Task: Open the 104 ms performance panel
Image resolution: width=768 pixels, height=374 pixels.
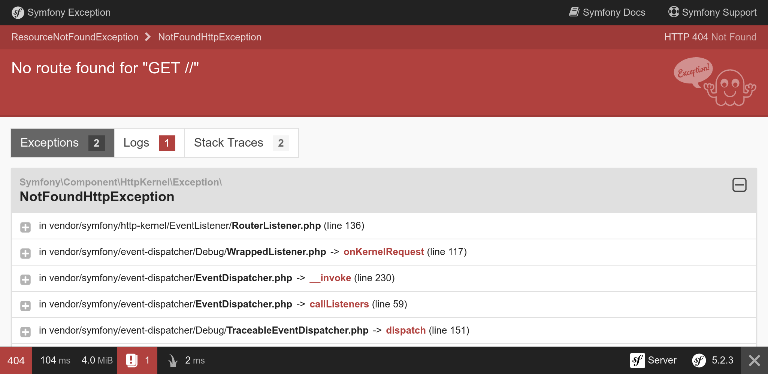Action: (55, 360)
